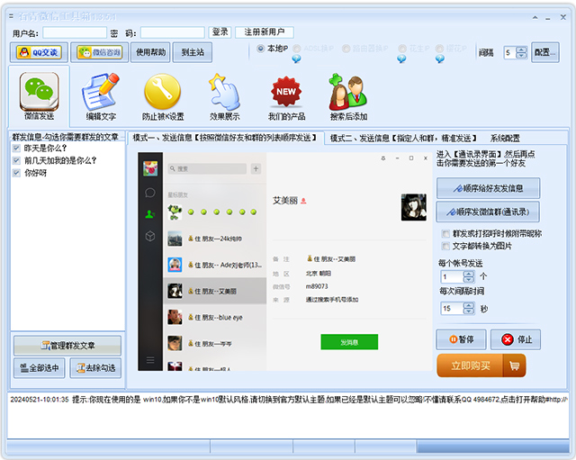Adjust the 每个帐号发送 spinner arrows
The width and height of the screenshot is (576, 460).
click(x=469, y=276)
